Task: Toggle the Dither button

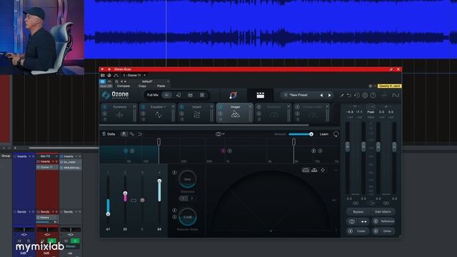Action: point(383,231)
